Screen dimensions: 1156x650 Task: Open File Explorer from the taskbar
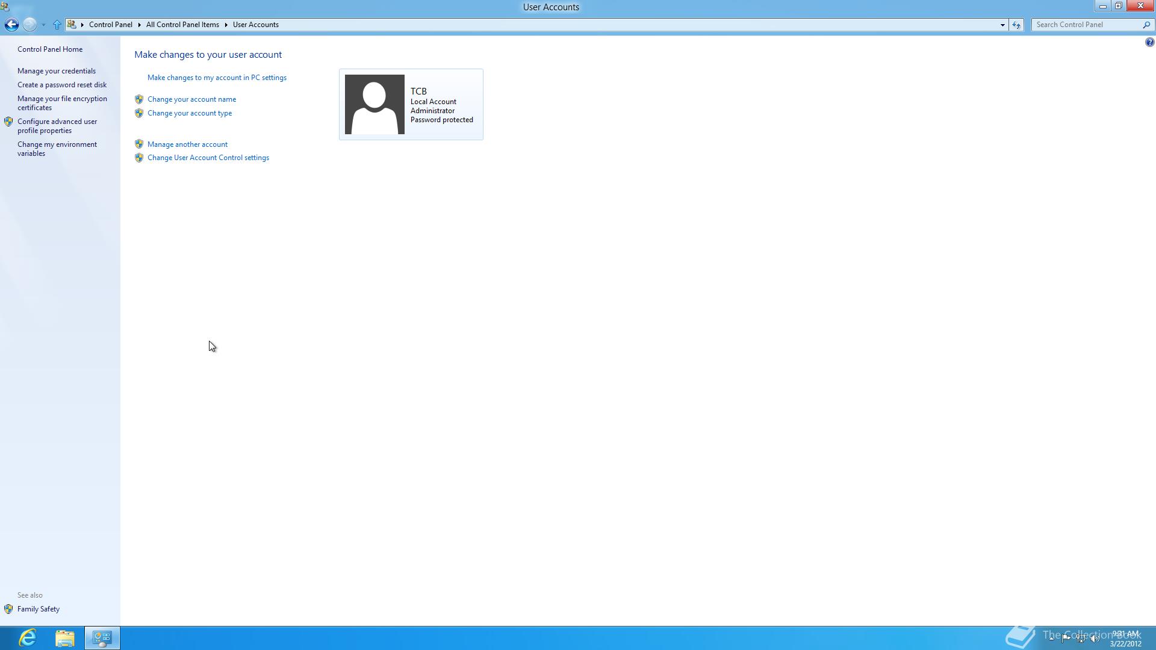[65, 638]
